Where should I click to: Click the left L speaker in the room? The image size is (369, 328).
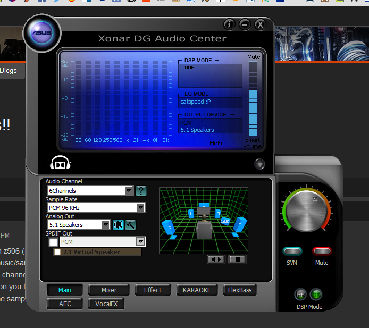click(191, 214)
